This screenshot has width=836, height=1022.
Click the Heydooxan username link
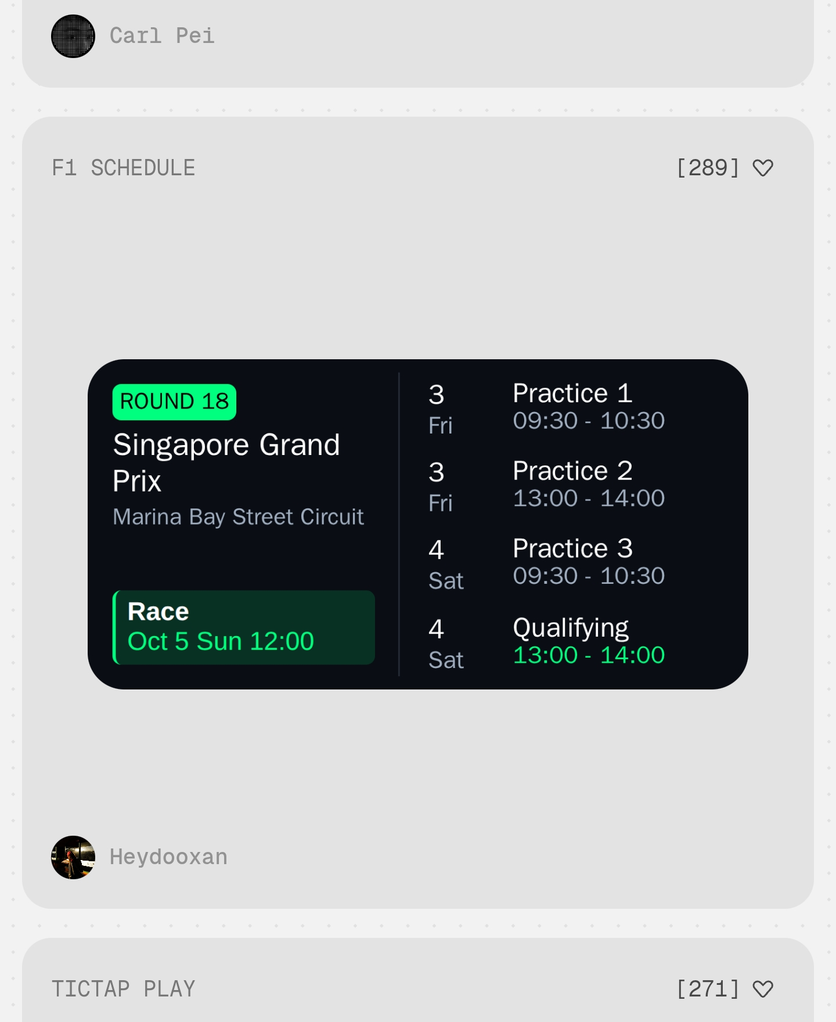pyautogui.click(x=168, y=856)
